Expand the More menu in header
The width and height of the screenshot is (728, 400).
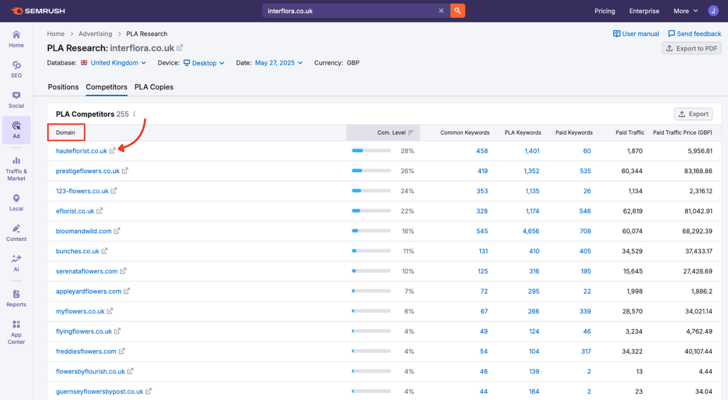point(686,11)
